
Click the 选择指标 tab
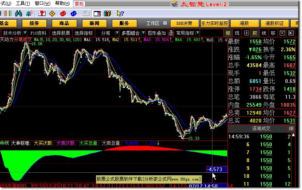(84, 33)
